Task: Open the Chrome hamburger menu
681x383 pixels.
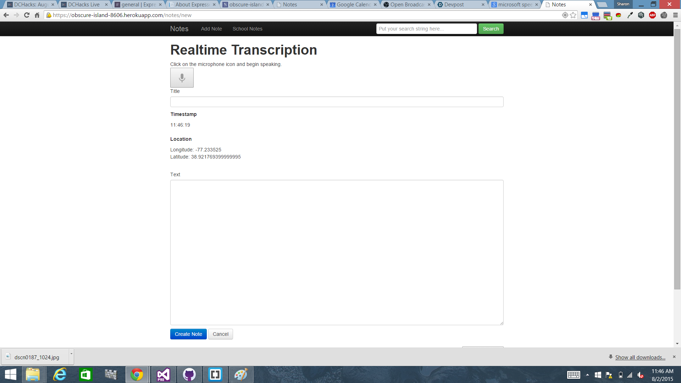Action: pyautogui.click(x=675, y=15)
